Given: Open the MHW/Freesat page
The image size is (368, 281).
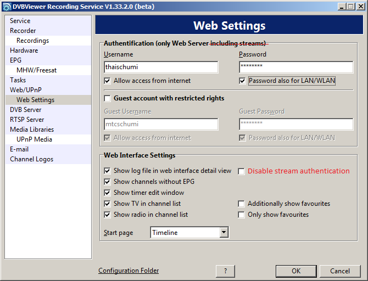Looking at the screenshot, I should (36, 70).
